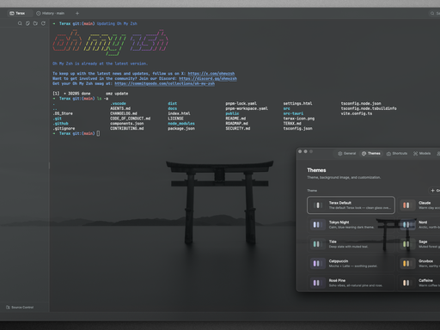Click '.vscode' in the ls output
This screenshot has height=330, width=440.
(x=118, y=104)
